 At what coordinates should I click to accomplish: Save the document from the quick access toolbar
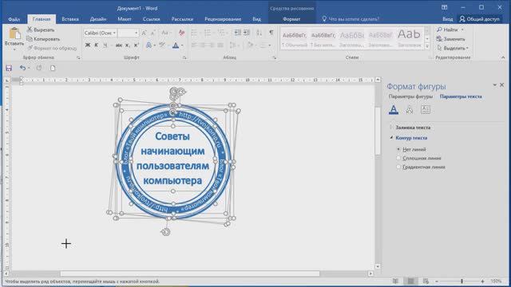9,68
